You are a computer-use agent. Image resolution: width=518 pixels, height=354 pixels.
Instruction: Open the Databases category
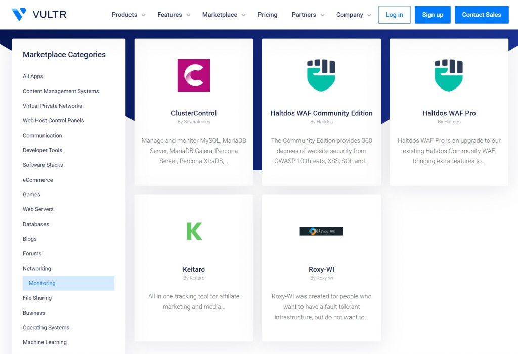[36, 224]
